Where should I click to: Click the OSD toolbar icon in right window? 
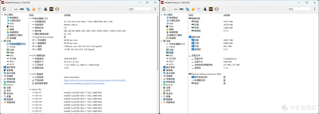click(211, 9)
